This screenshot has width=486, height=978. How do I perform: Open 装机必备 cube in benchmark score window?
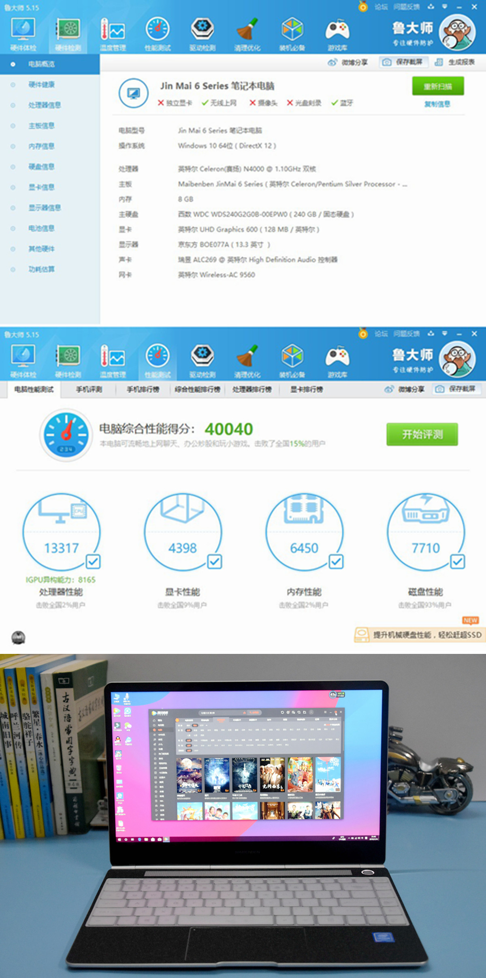[292, 361]
